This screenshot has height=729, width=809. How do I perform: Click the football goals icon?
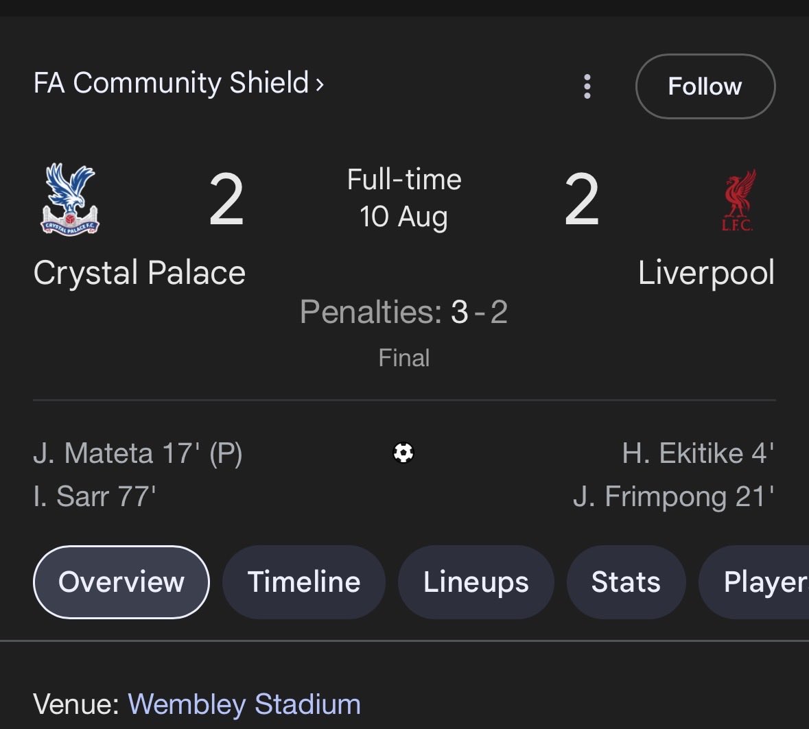pyautogui.click(x=403, y=453)
